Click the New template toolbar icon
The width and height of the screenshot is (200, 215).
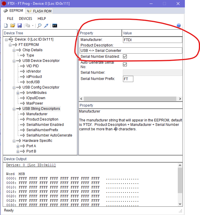(6, 25)
